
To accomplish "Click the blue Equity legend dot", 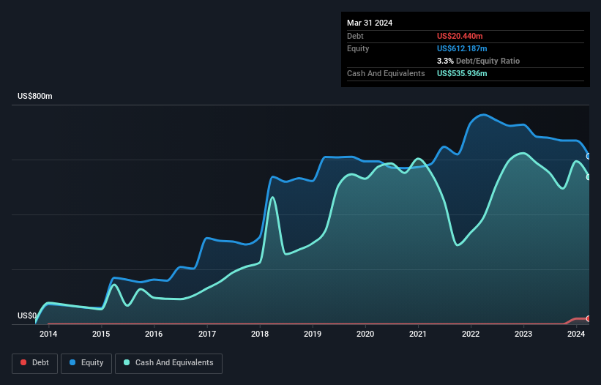I will coord(72,362).
